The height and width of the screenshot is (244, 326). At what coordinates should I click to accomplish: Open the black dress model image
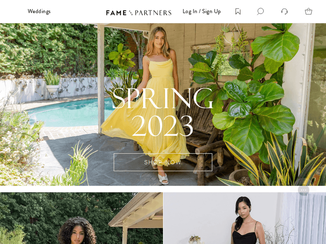[245, 218]
